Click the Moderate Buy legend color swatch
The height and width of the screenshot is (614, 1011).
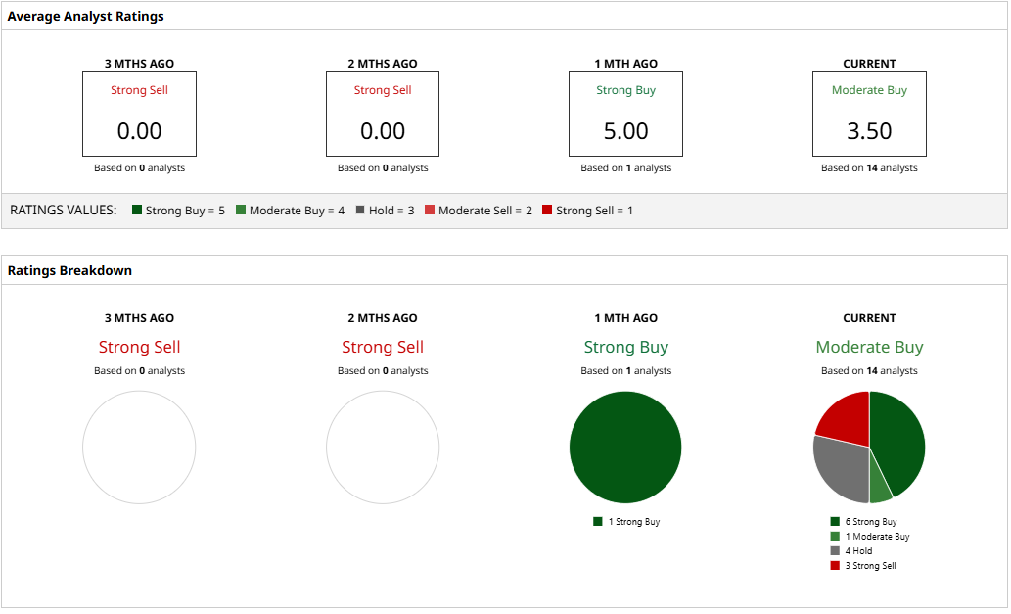click(x=241, y=210)
